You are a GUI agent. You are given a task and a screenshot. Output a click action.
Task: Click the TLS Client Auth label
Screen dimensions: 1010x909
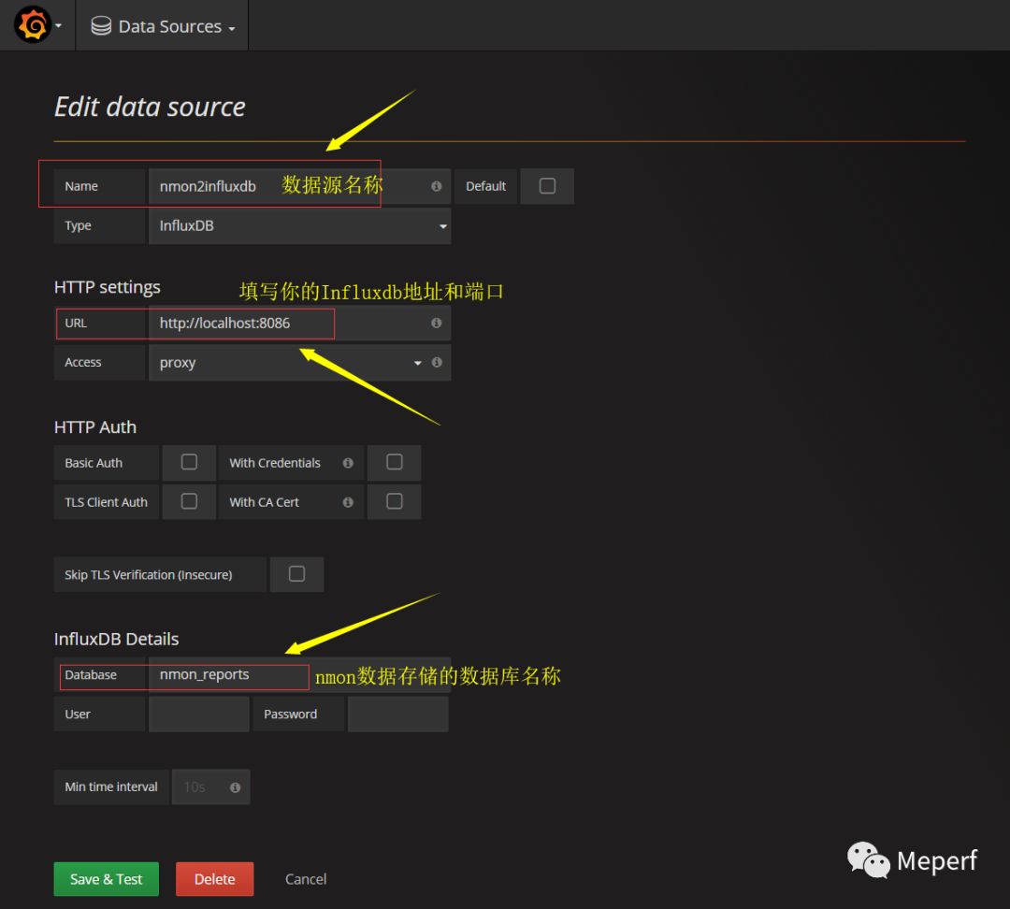pos(107,502)
